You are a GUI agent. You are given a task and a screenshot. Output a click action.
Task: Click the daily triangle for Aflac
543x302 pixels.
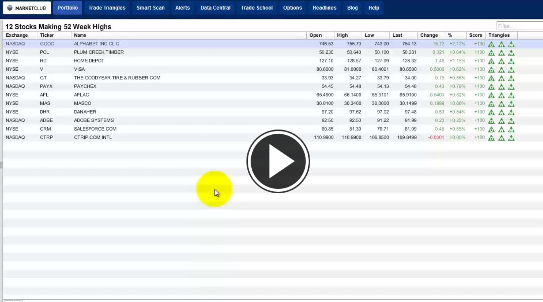[491, 95]
